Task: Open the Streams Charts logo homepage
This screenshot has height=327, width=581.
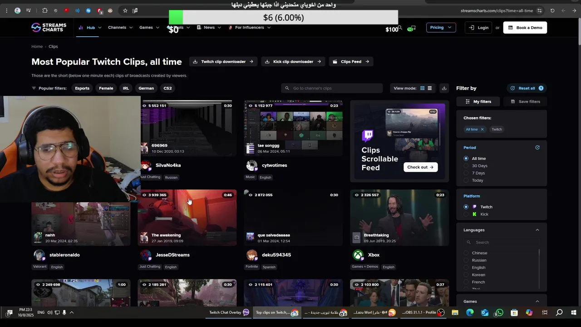Action: [x=49, y=27]
